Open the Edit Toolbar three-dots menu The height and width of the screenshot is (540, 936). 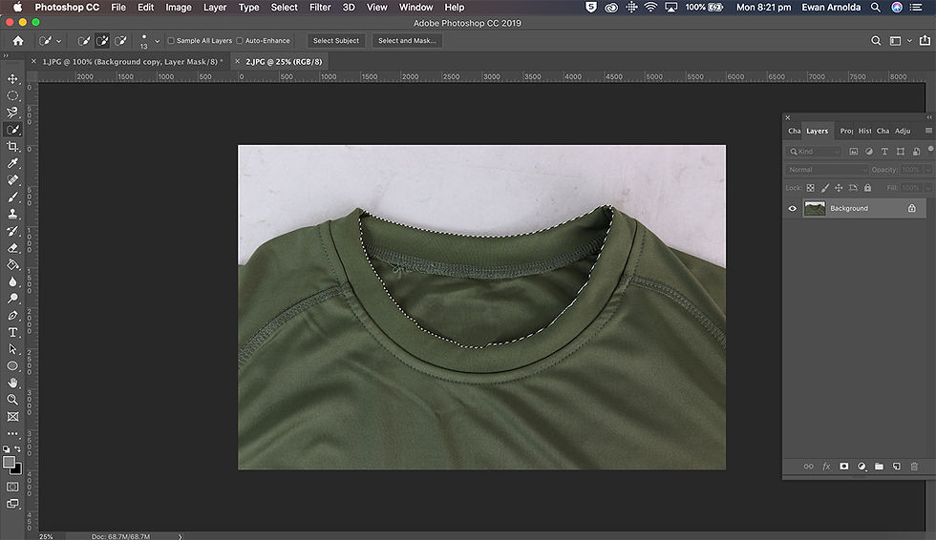tap(12, 433)
